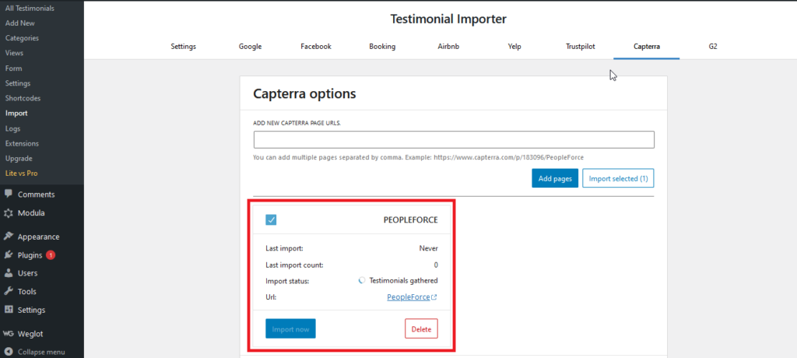Switch to the Google tab

click(250, 46)
